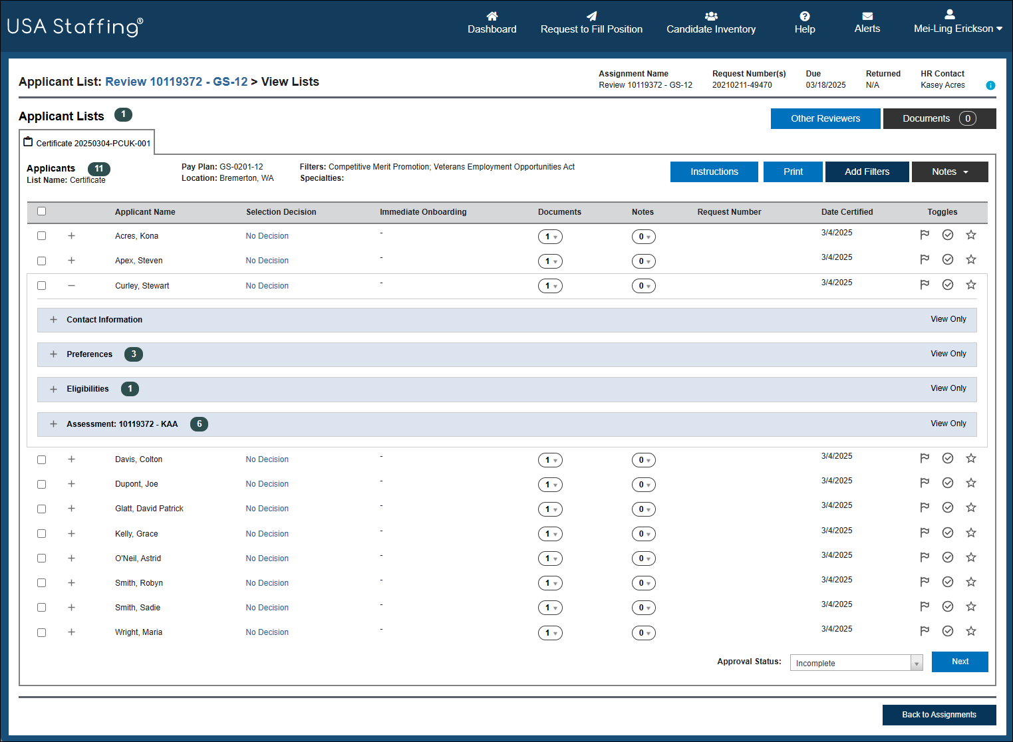Flag applicant Acres, Kona
Viewport: 1013px width, 742px height.
coord(925,235)
